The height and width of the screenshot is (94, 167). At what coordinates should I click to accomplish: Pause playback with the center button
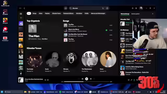coord(87,79)
